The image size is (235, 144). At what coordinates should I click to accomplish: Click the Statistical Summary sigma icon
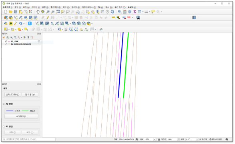pos(135,12)
